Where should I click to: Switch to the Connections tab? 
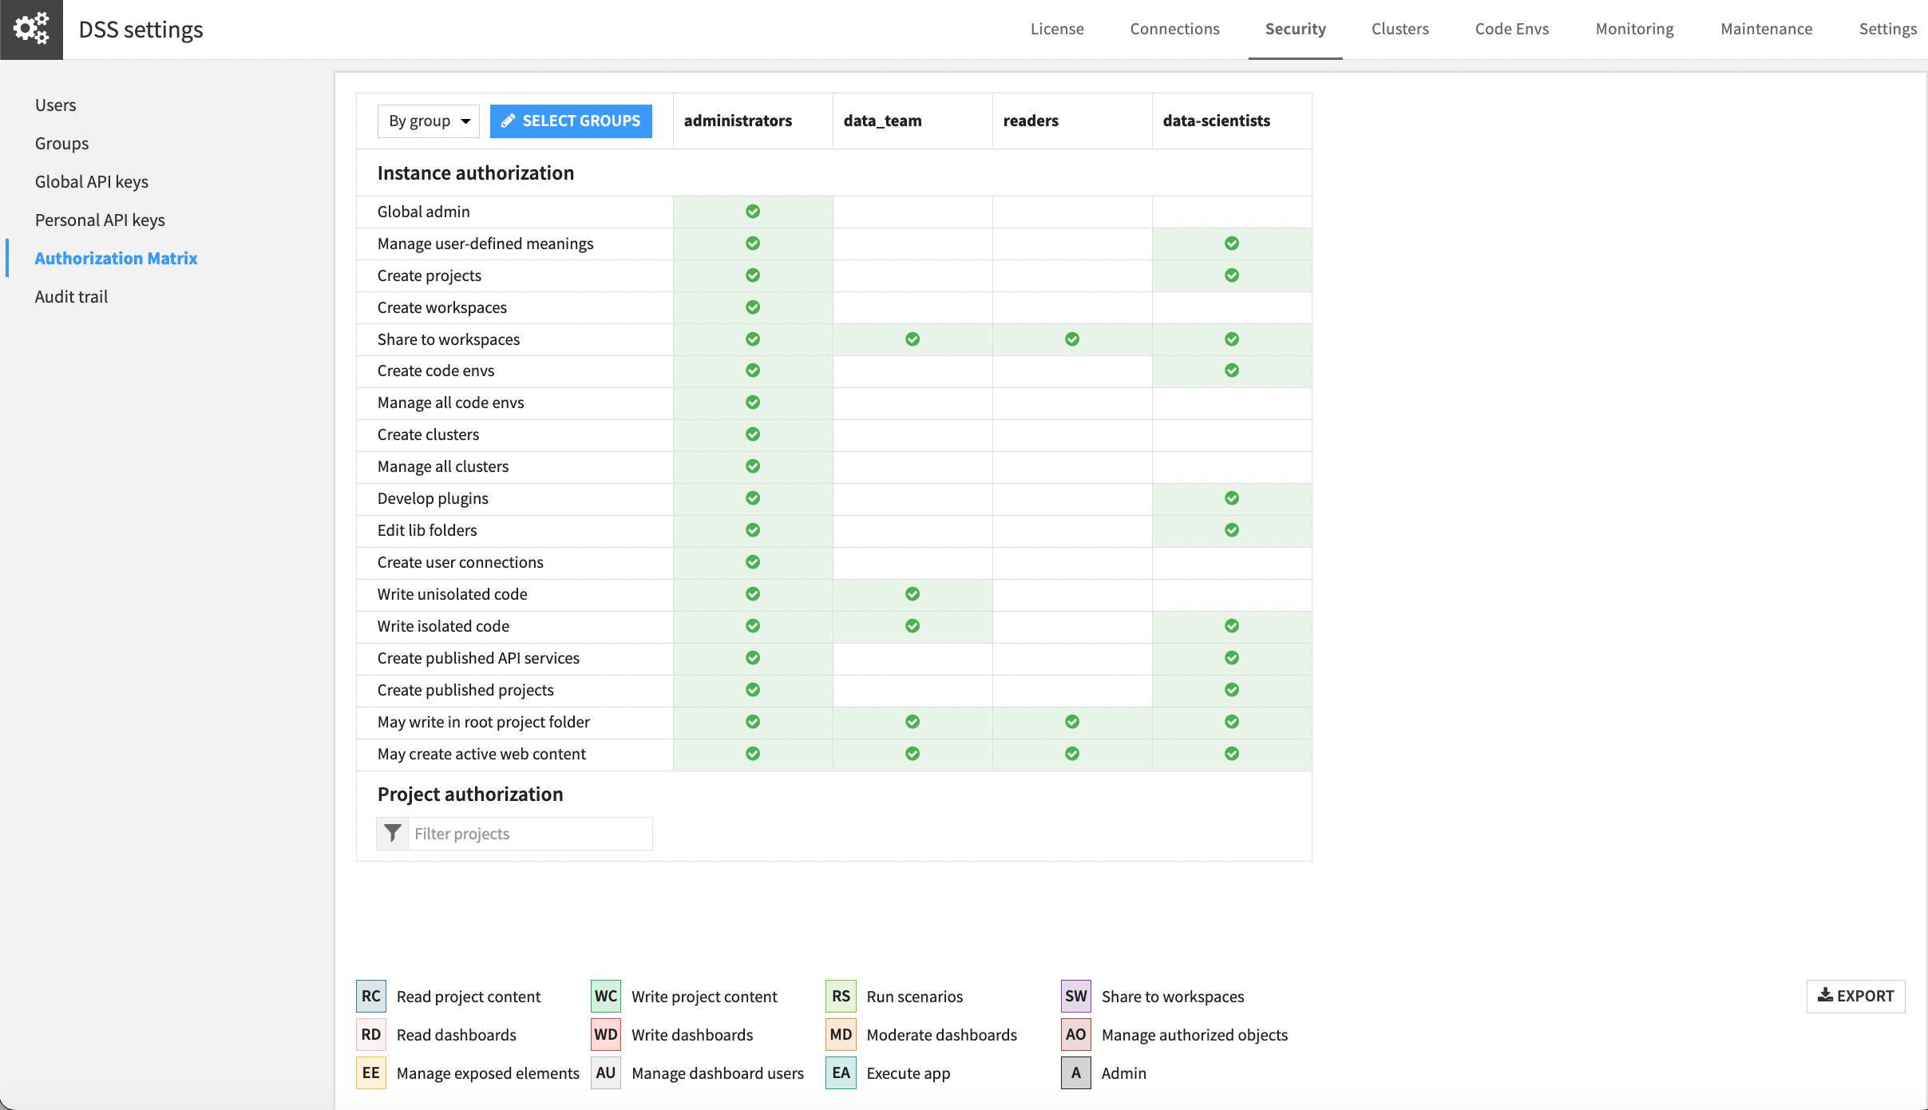tap(1174, 29)
